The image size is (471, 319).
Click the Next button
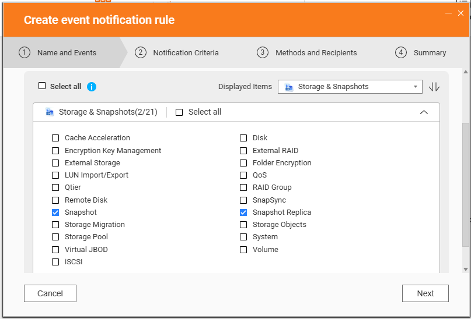tap(425, 293)
